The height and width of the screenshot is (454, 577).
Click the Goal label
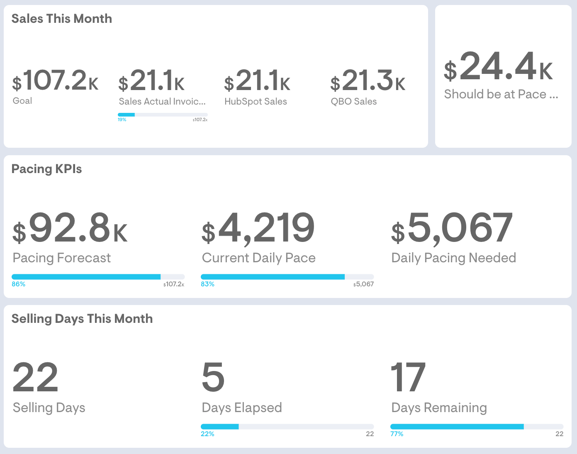[22, 101]
